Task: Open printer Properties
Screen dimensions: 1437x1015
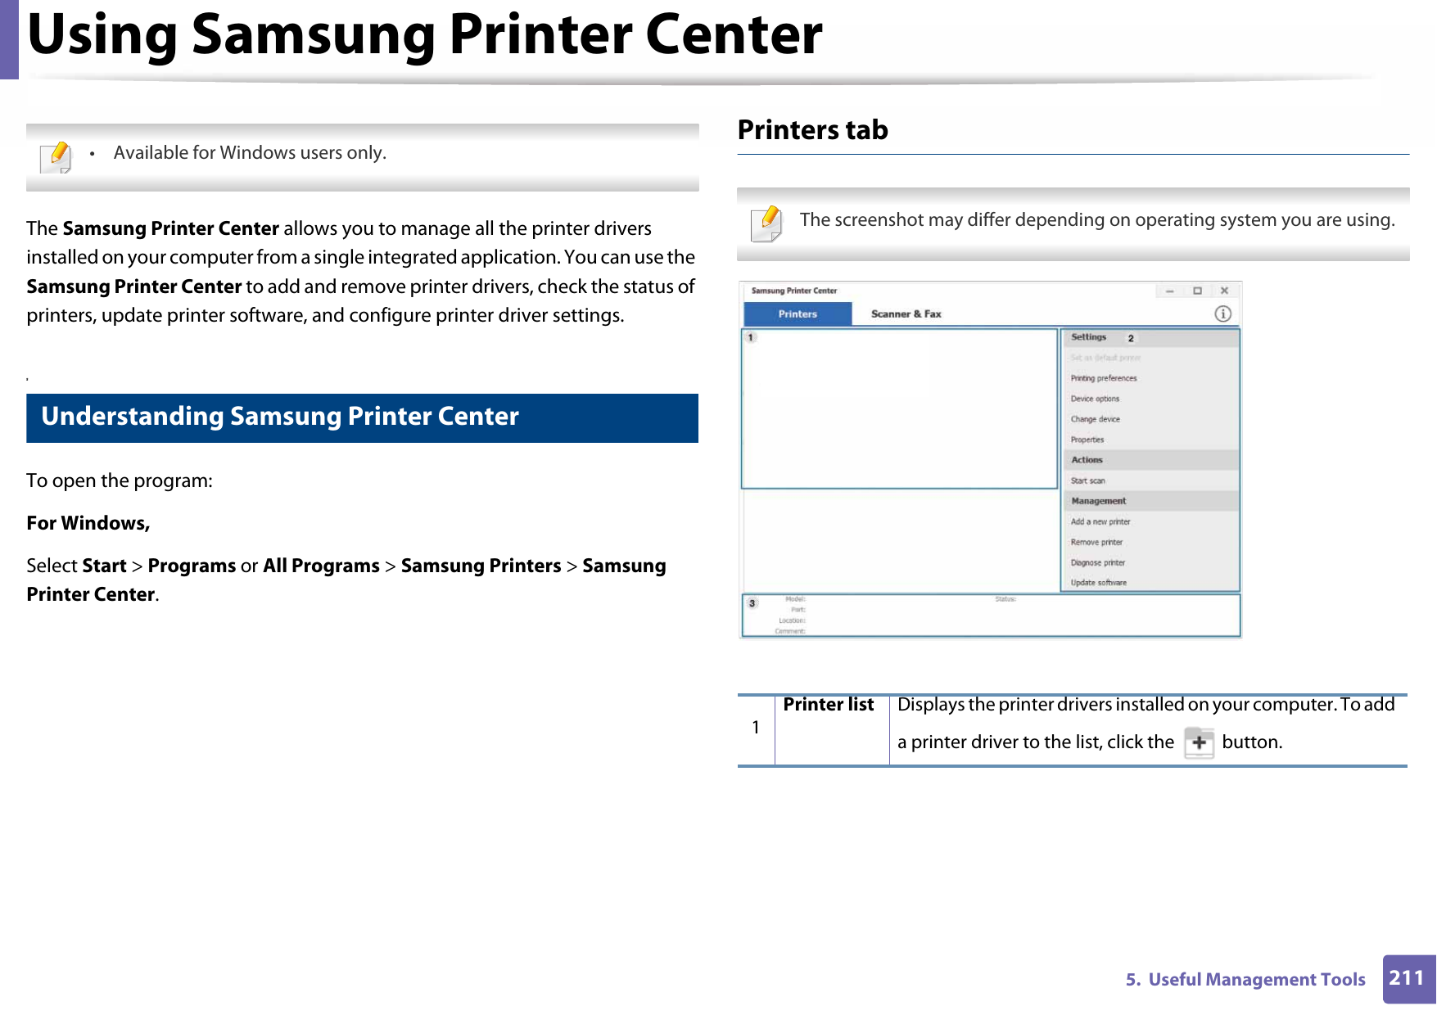Action: (x=1087, y=440)
